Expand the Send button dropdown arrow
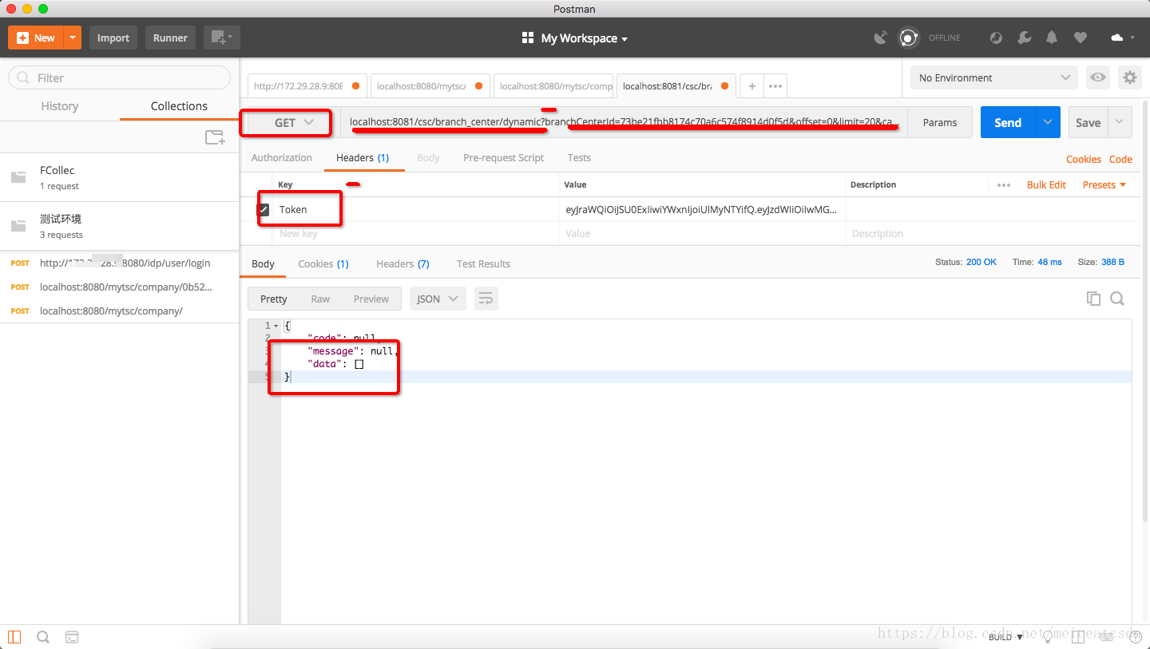This screenshot has height=649, width=1150. point(1048,122)
